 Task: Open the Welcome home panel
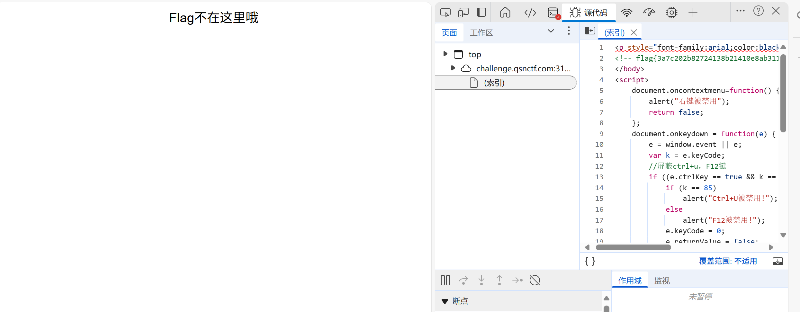[x=505, y=13]
